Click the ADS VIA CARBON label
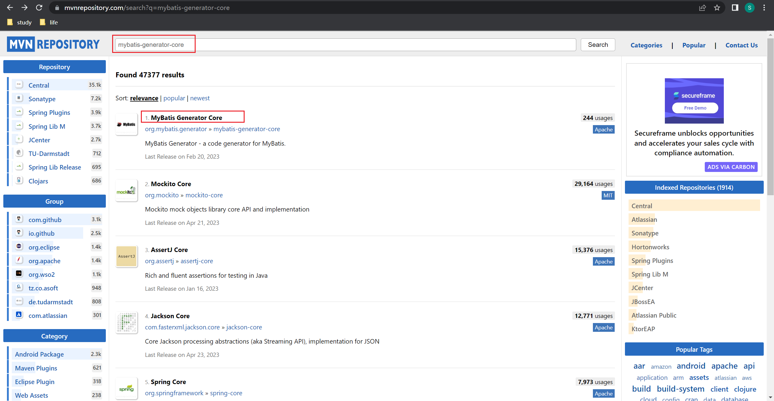Screen dimensions: 774x401 [x=731, y=167]
